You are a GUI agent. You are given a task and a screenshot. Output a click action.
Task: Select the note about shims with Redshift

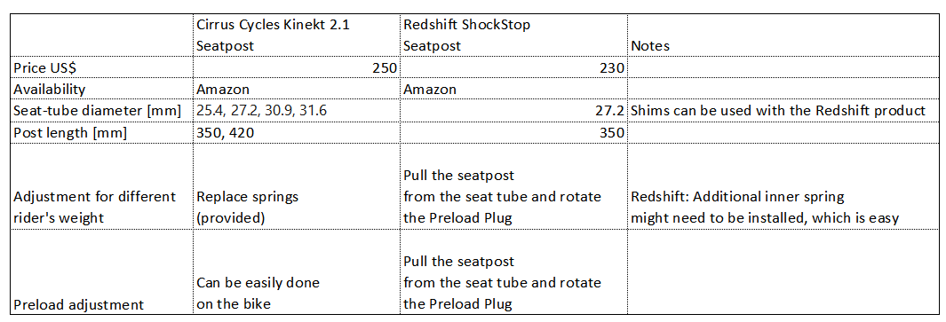pos(783,111)
